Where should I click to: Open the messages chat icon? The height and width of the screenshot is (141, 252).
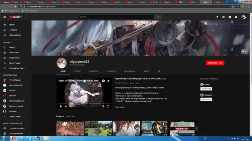(230, 17)
